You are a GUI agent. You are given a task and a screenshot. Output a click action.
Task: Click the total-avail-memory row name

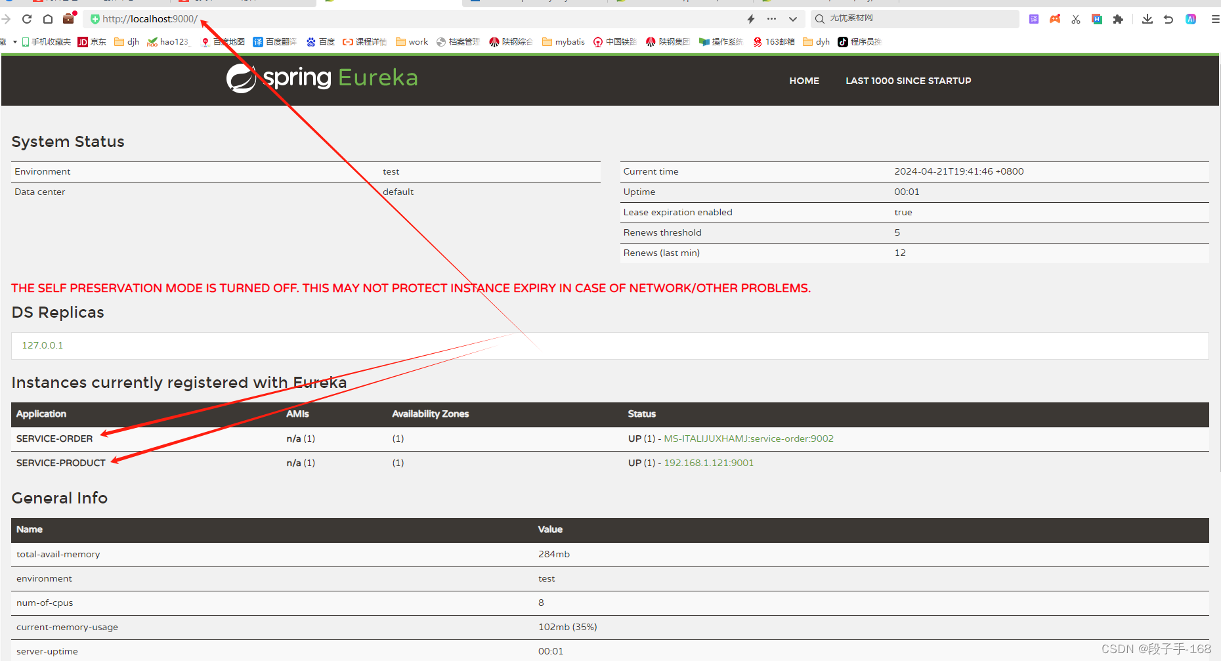pyautogui.click(x=58, y=554)
